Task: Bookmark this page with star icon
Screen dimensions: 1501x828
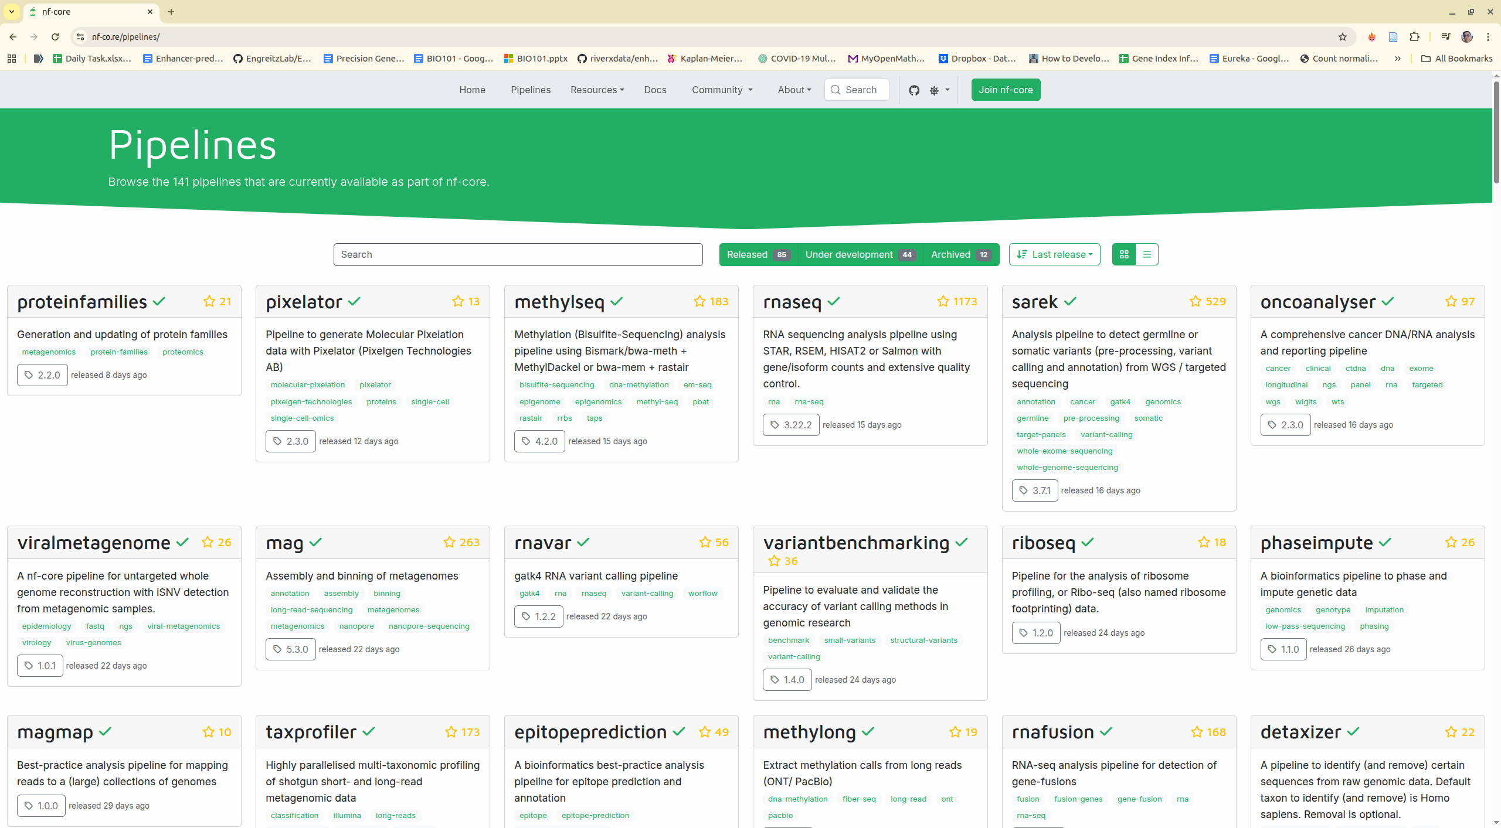Action: (1343, 37)
